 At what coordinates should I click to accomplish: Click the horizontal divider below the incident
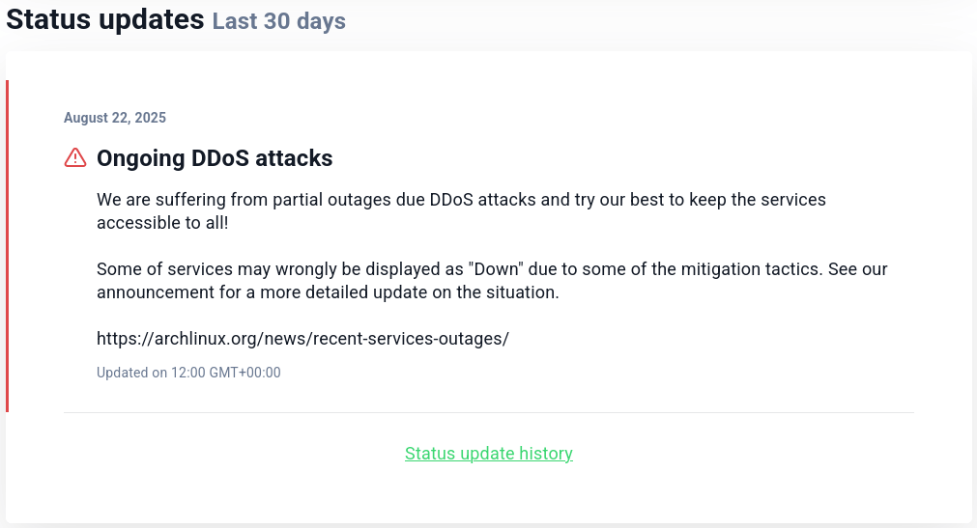pyautogui.click(x=489, y=412)
